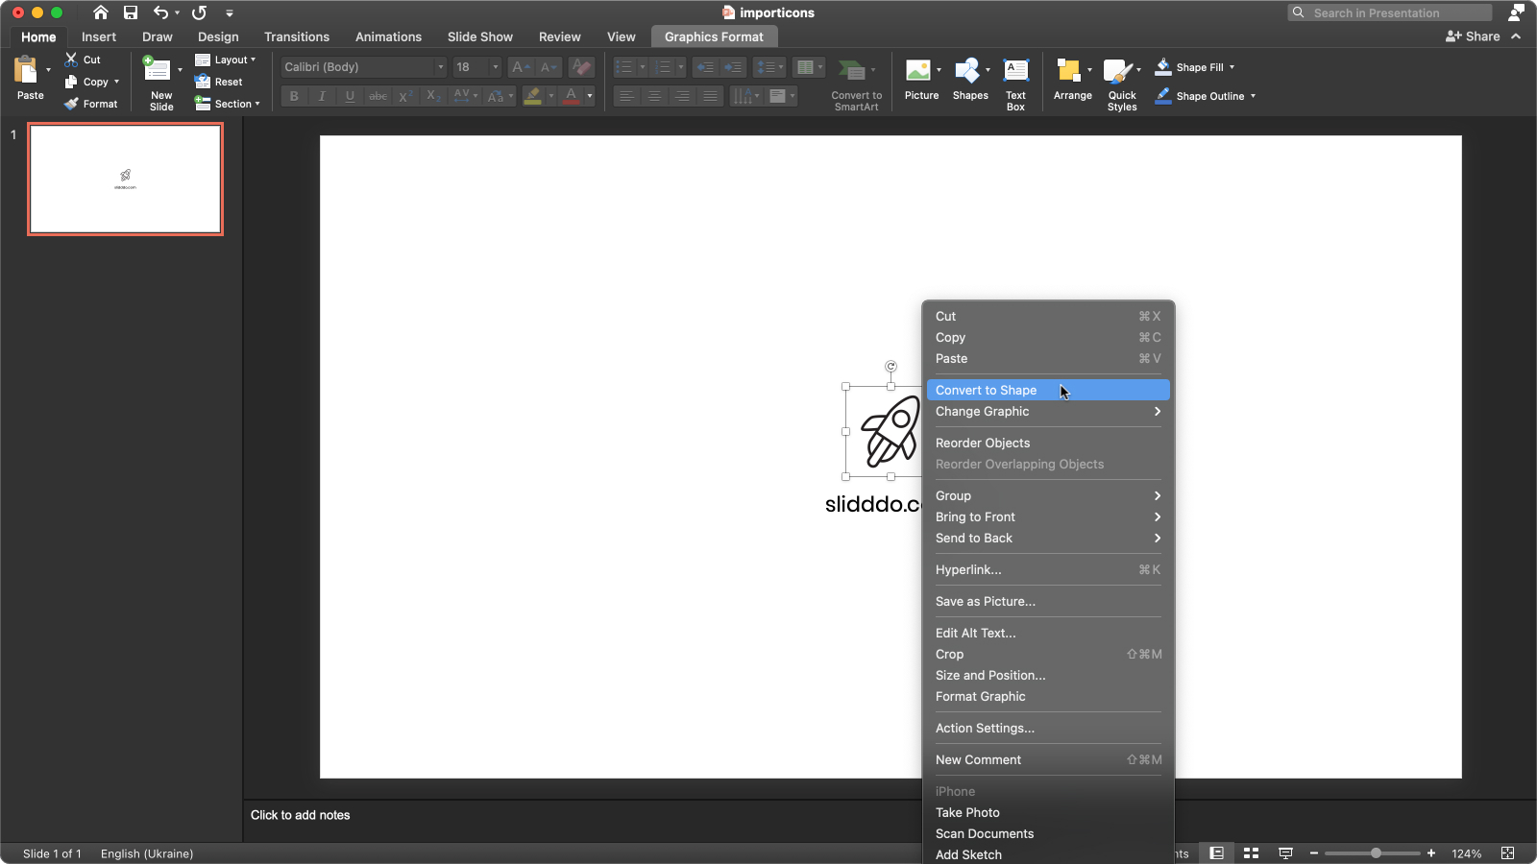The image size is (1537, 864).
Task: Open Quick Styles gallery
Action: [1122, 84]
